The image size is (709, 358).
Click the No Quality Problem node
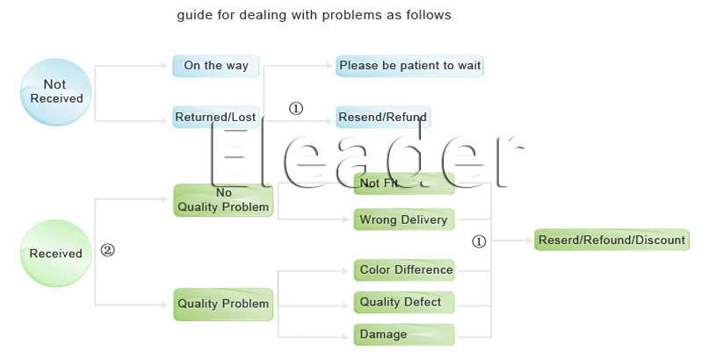pos(223,201)
